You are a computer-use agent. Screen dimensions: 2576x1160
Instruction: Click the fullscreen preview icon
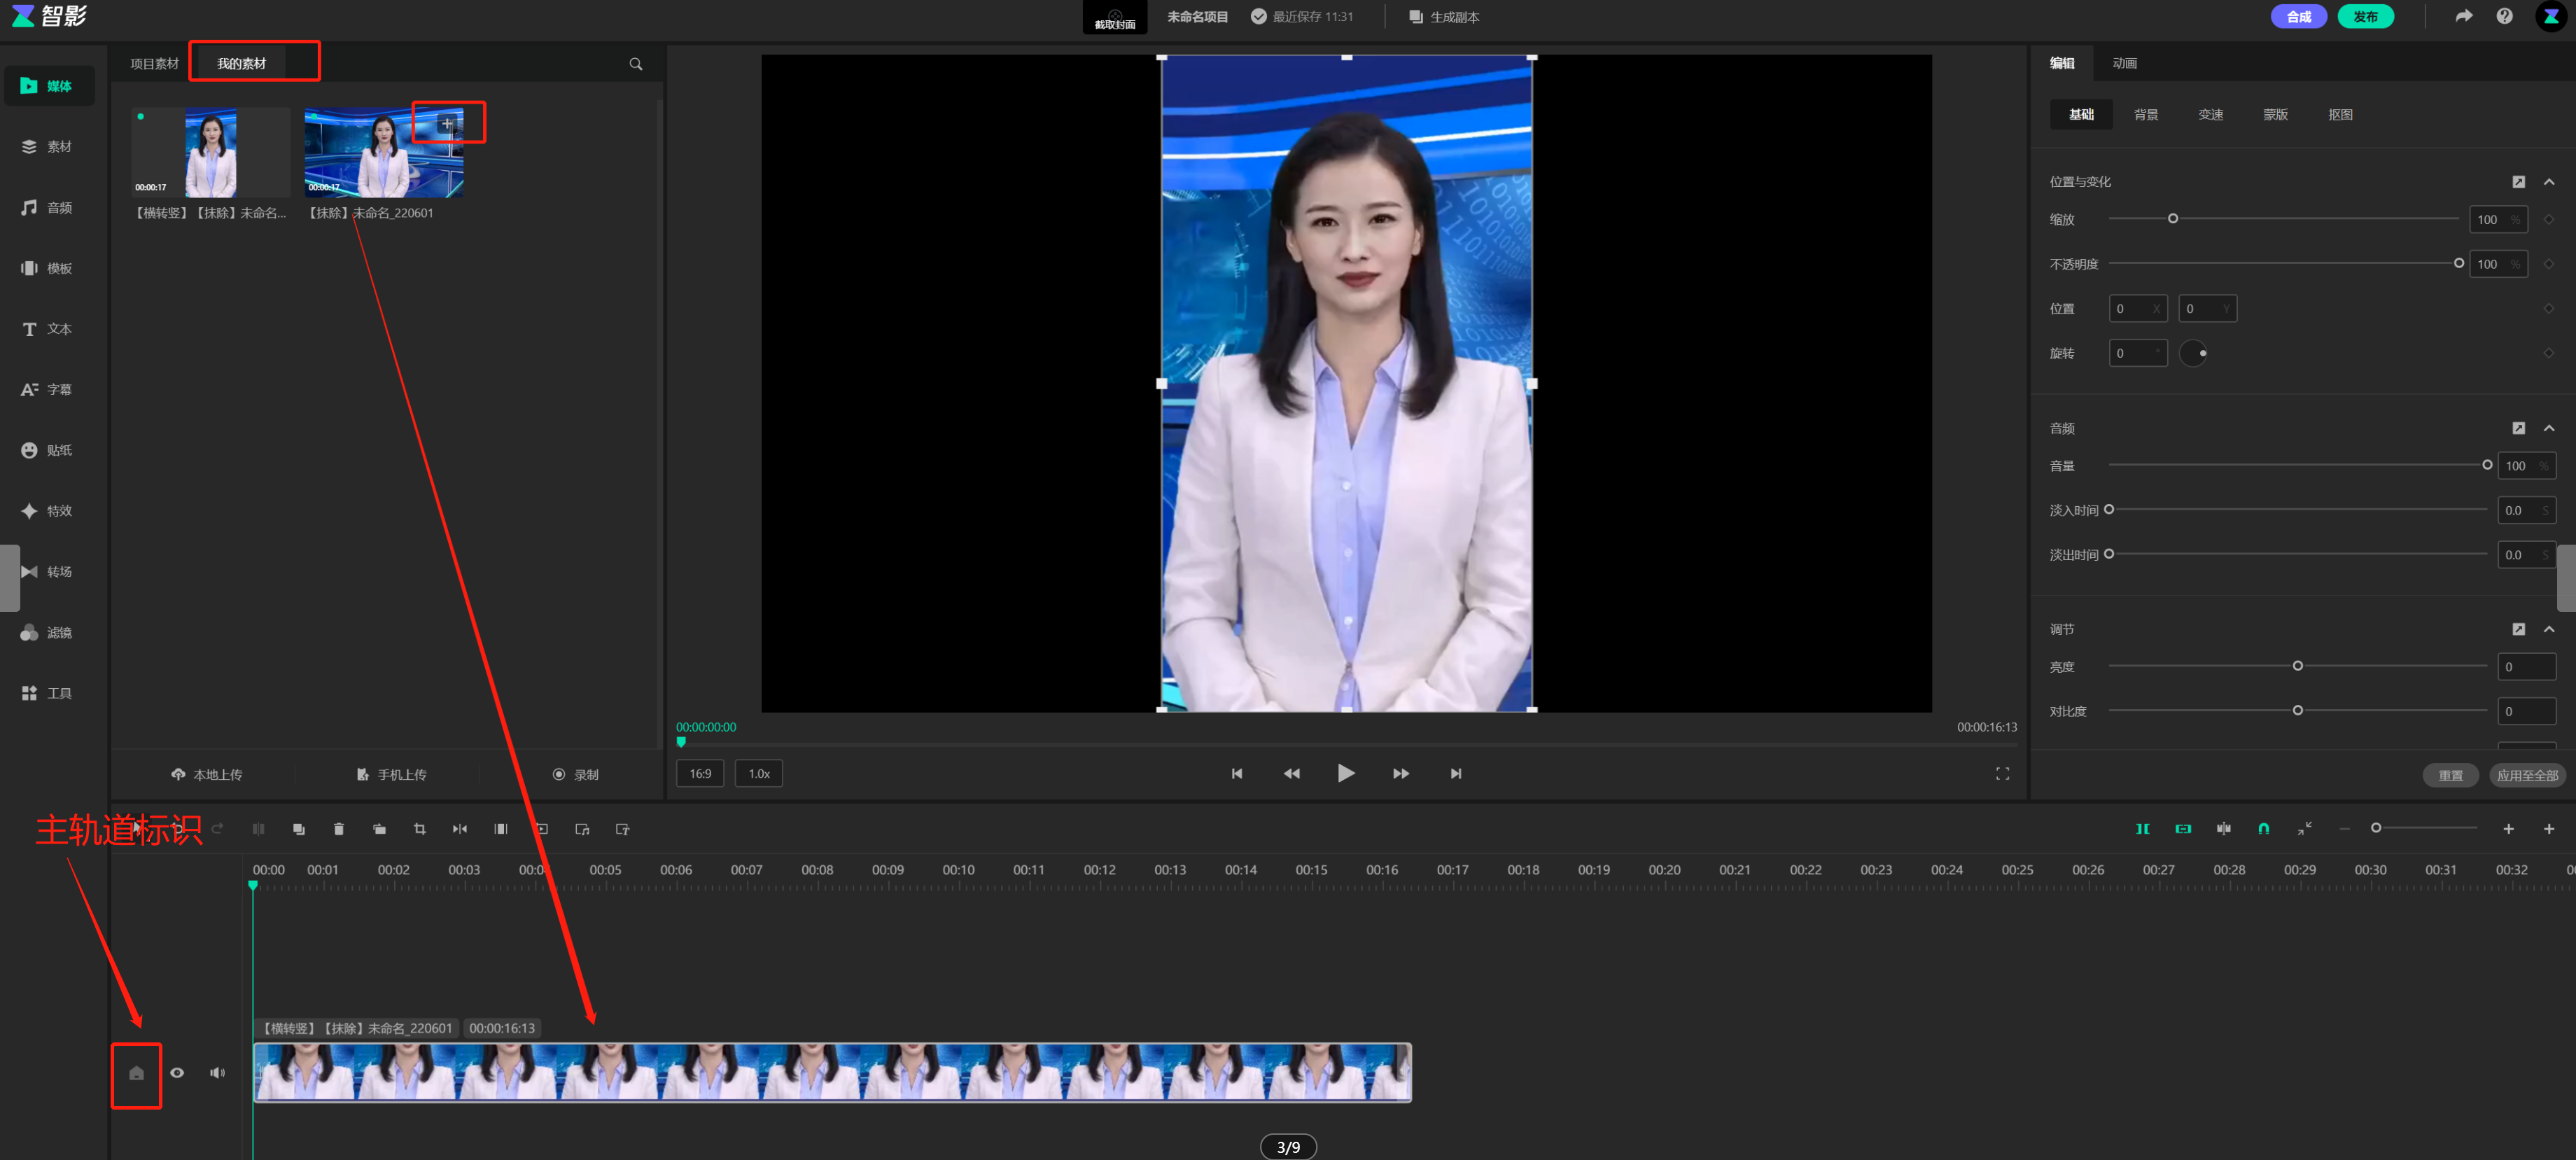(2002, 774)
